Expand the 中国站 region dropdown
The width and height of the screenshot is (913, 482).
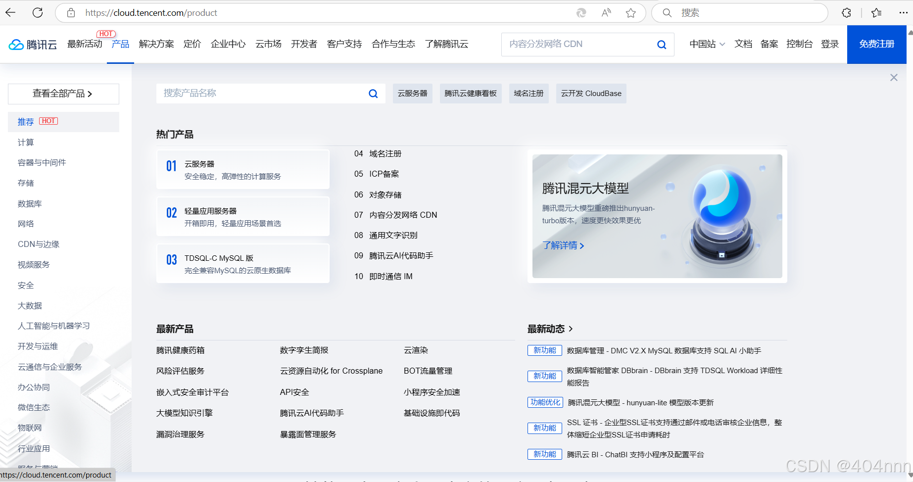point(707,44)
